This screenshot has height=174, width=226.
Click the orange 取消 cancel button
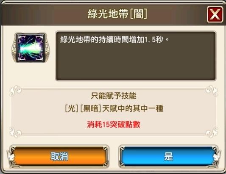tap(59, 157)
